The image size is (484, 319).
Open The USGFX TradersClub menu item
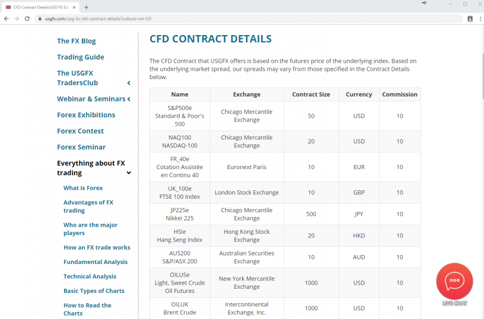tap(77, 78)
